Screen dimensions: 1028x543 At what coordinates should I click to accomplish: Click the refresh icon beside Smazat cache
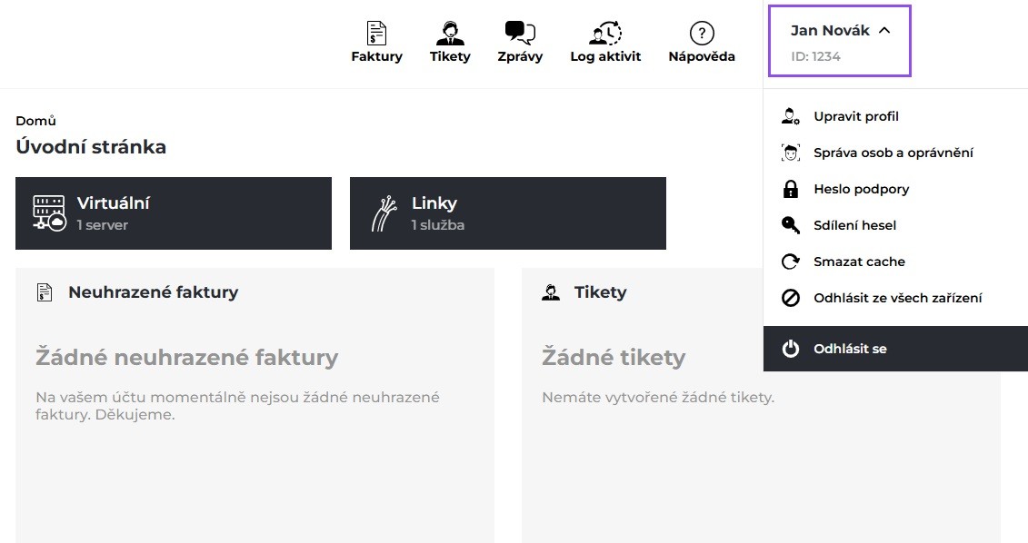pos(791,262)
